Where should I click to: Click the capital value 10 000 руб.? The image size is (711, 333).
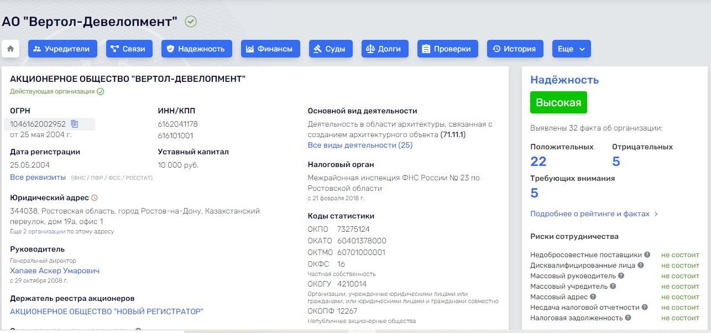pos(178,165)
